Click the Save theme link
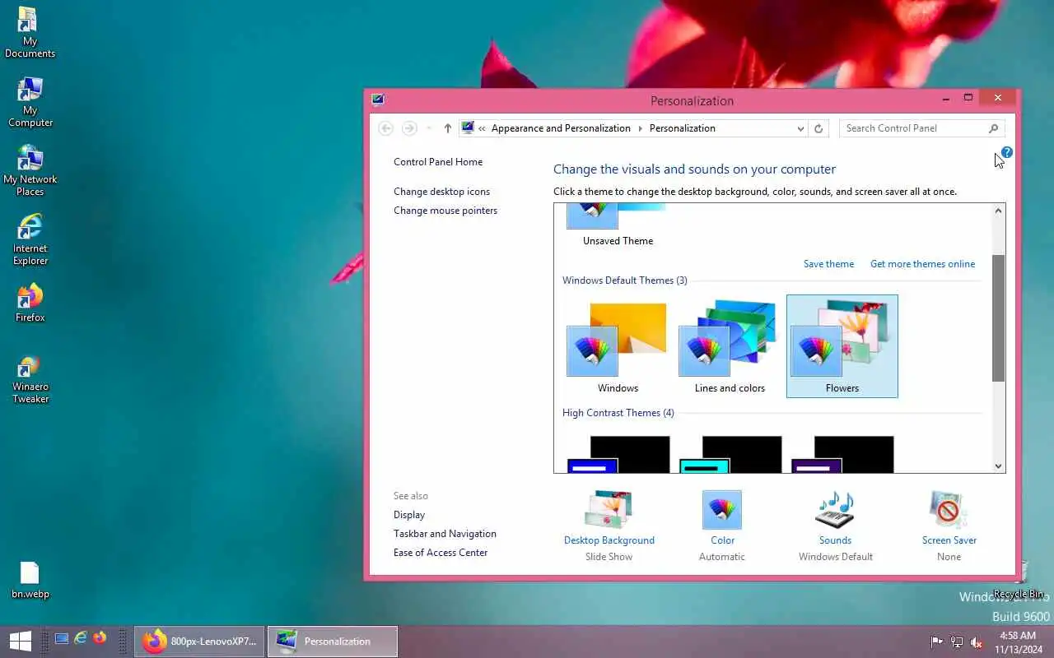Image resolution: width=1054 pixels, height=658 pixels. pyautogui.click(x=828, y=264)
